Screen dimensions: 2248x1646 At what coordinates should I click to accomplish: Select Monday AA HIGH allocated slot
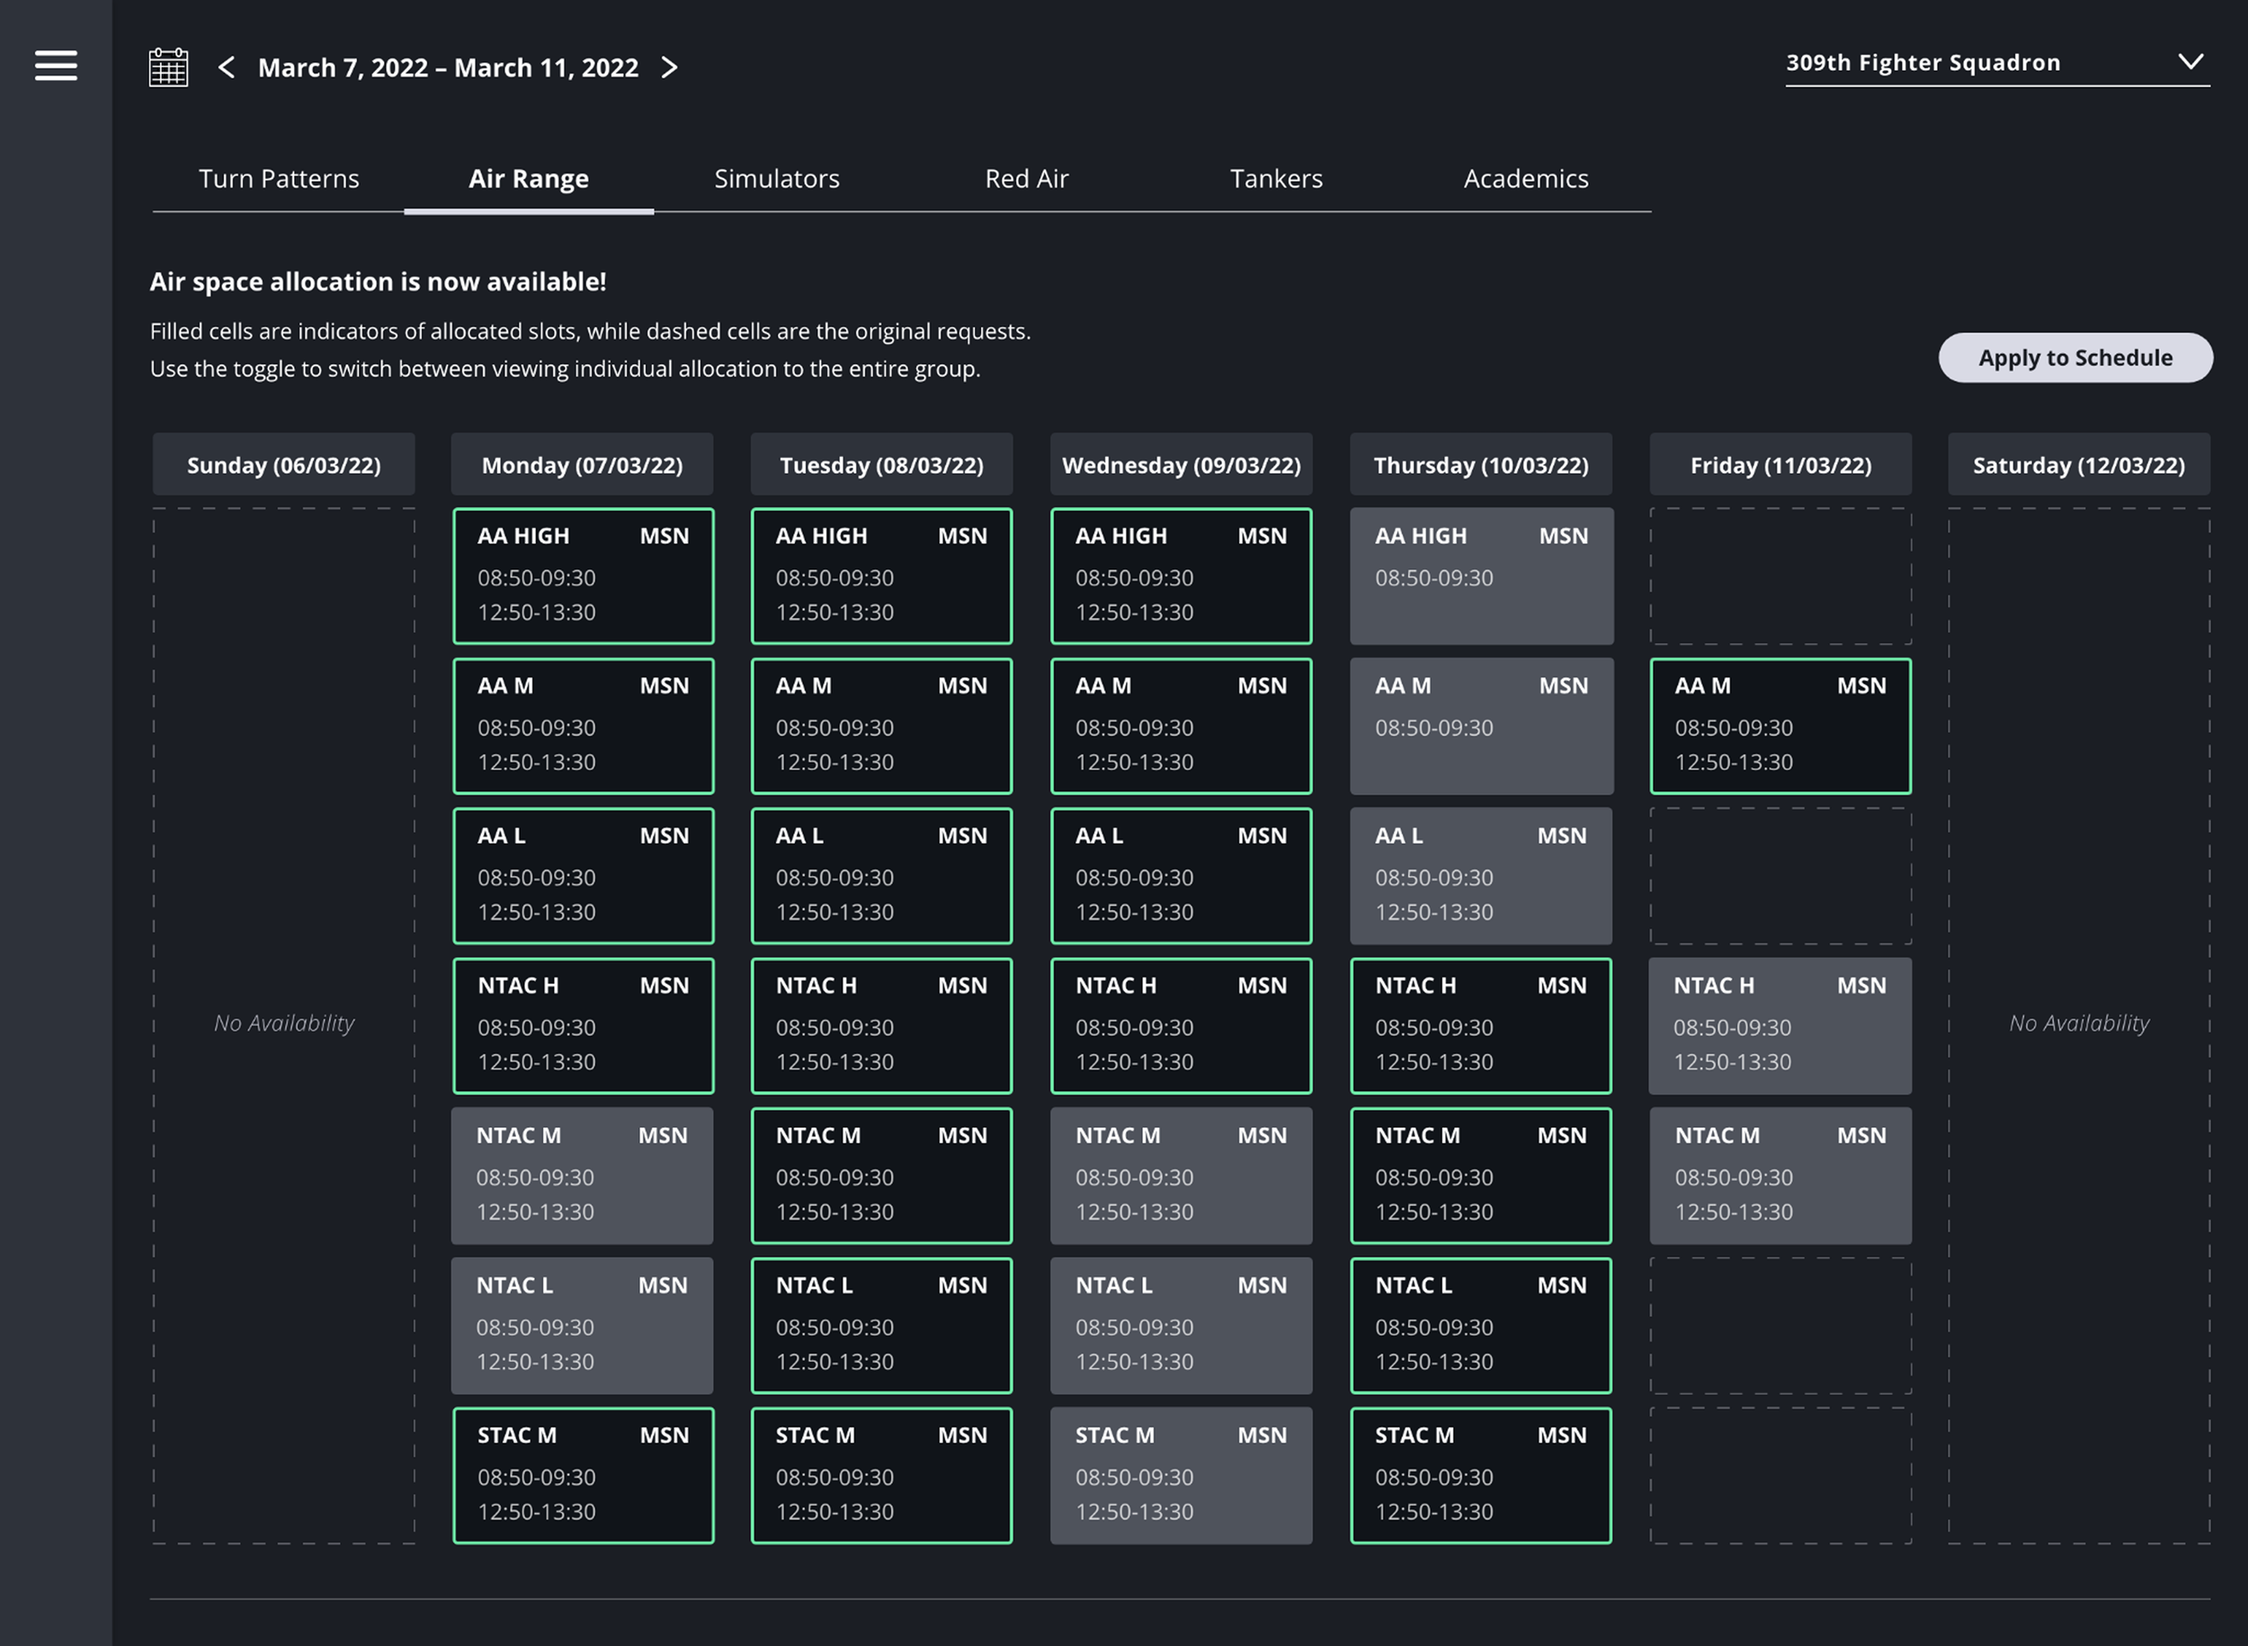pyautogui.click(x=583, y=576)
